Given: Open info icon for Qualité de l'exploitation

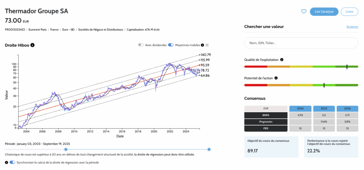Looking at the screenshot, I should [282, 60].
